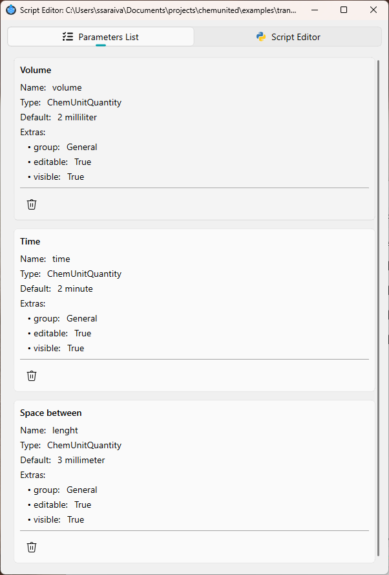Click the visible True entry in Volume card
Screen dimensions: 389x575
pyautogui.click(x=56, y=177)
